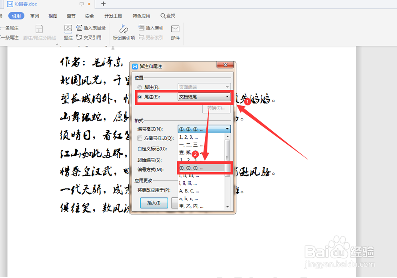Select the 尾注(E) radio button

[x=140, y=97]
